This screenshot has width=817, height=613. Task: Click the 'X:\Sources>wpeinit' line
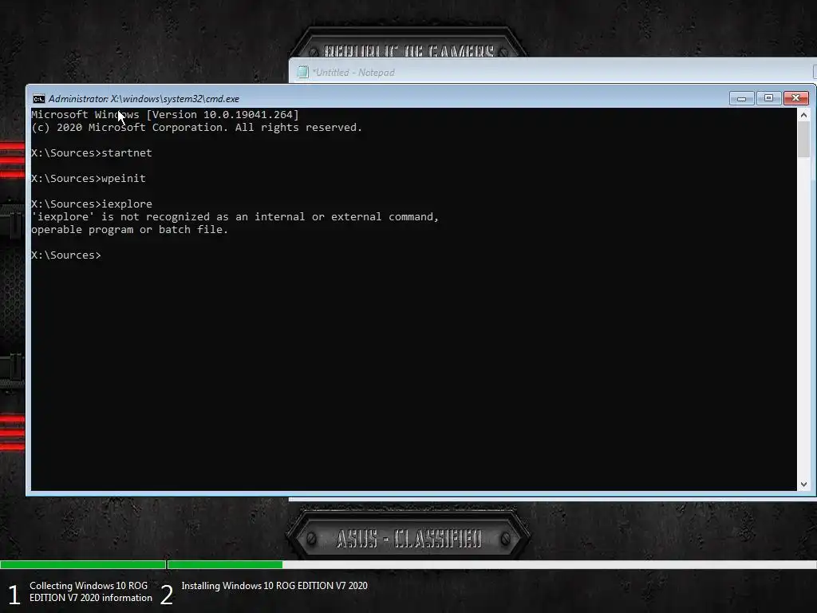point(89,178)
